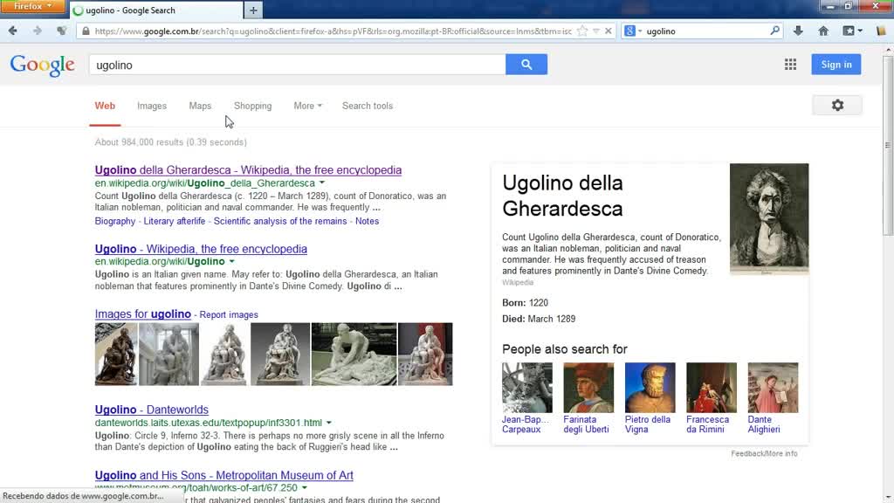The height and width of the screenshot is (503, 894).
Task: Click the Report images link
Action: (229, 314)
